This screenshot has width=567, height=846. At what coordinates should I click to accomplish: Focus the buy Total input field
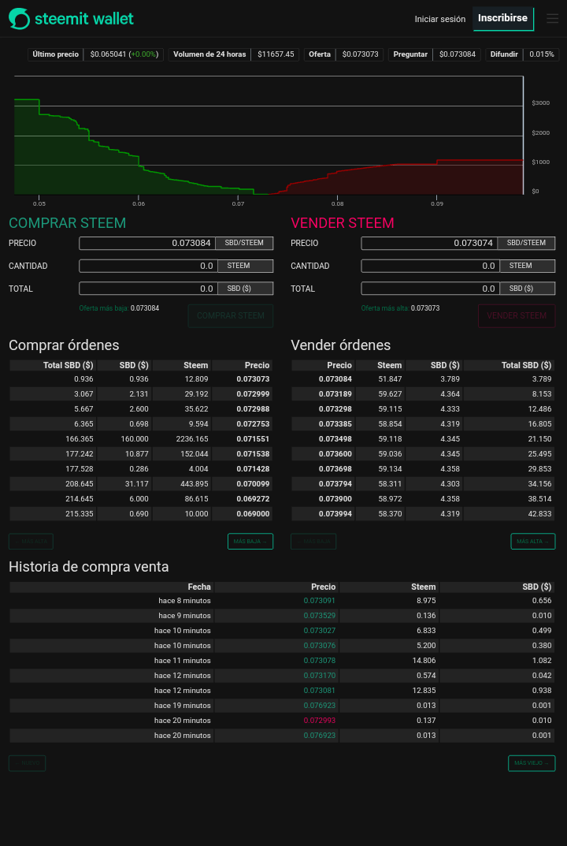click(148, 289)
